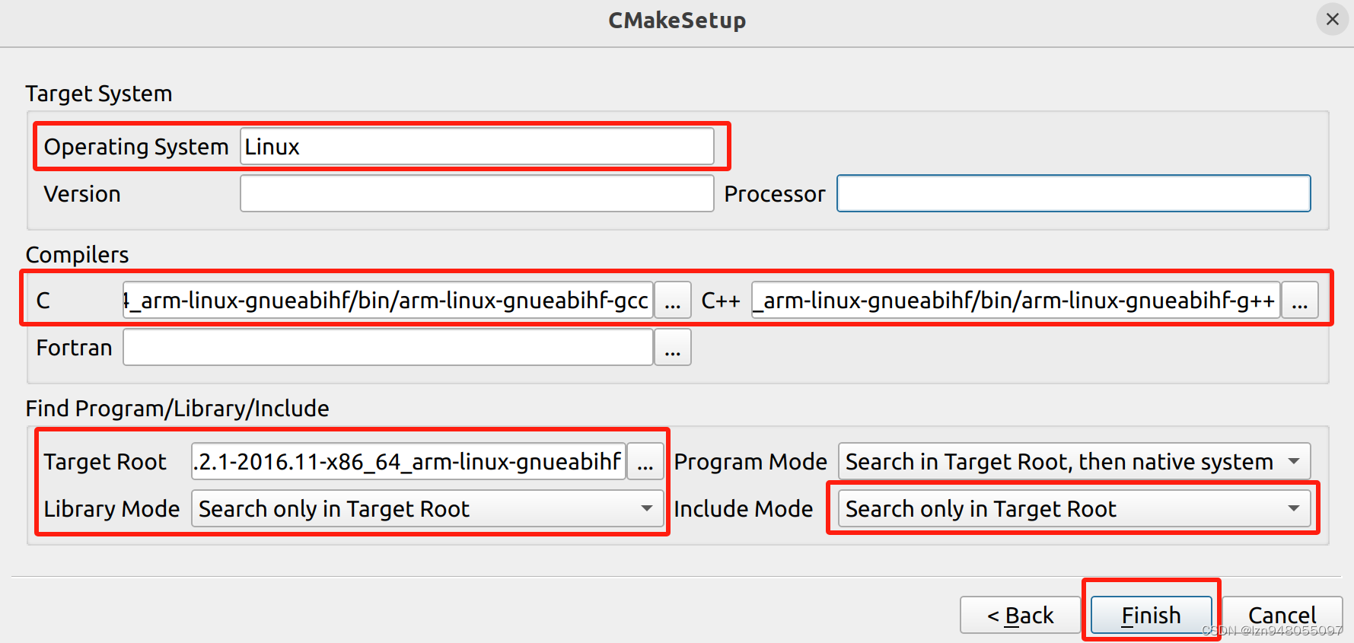Edit the C++ compiler path field

(1015, 300)
